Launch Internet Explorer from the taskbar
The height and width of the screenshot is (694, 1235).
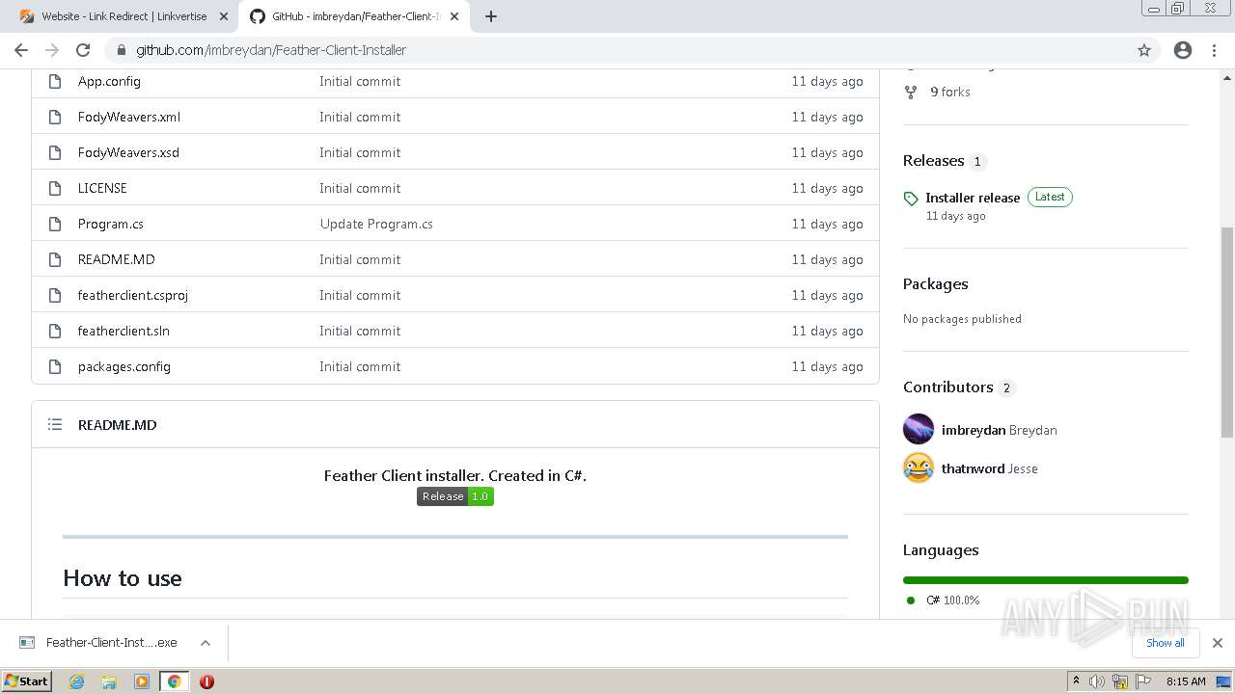click(x=76, y=681)
